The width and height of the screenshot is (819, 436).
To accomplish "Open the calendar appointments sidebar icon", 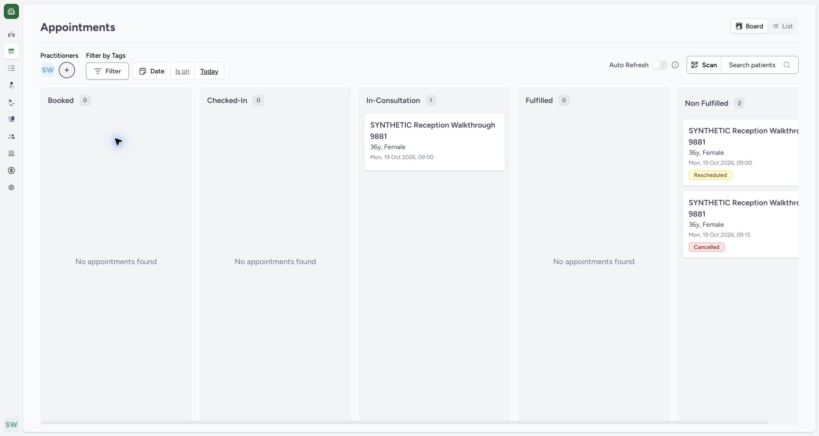I will coord(11,51).
